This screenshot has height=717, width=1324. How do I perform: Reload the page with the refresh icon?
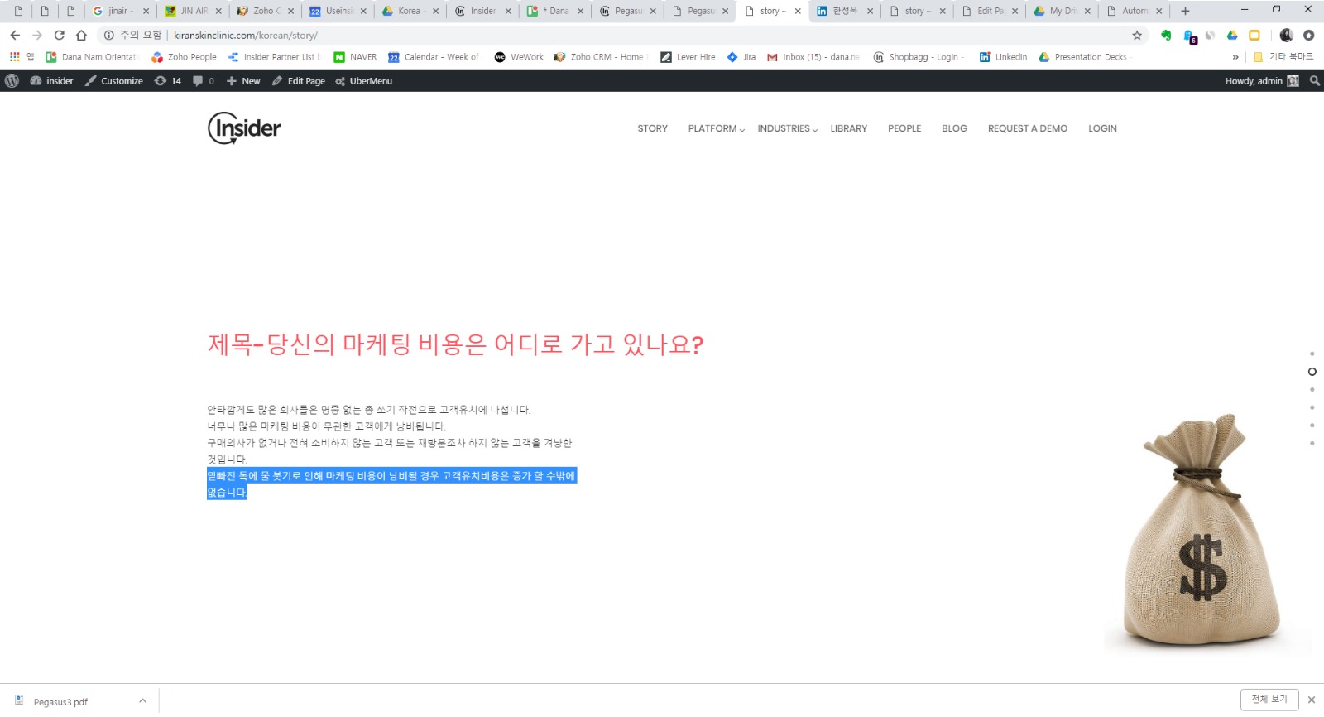point(59,35)
